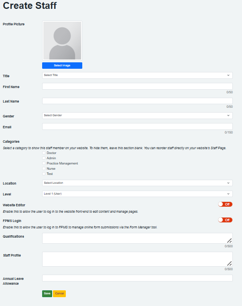242x306 pixels.
Task: Check the Doctor category checkbox
Action: [44, 153]
